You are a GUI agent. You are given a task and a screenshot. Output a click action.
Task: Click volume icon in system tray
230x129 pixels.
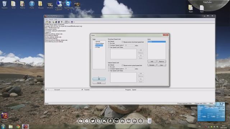pos(214,126)
